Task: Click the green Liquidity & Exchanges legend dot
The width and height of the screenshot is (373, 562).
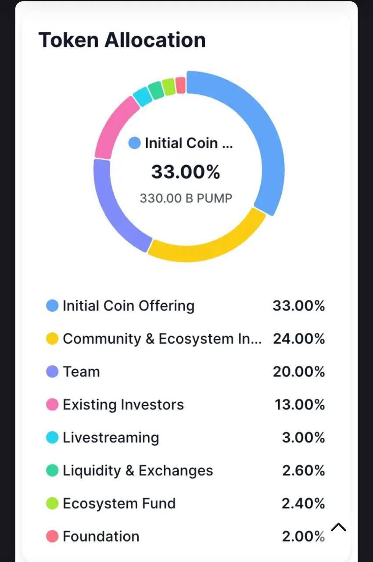Action: coord(52,470)
